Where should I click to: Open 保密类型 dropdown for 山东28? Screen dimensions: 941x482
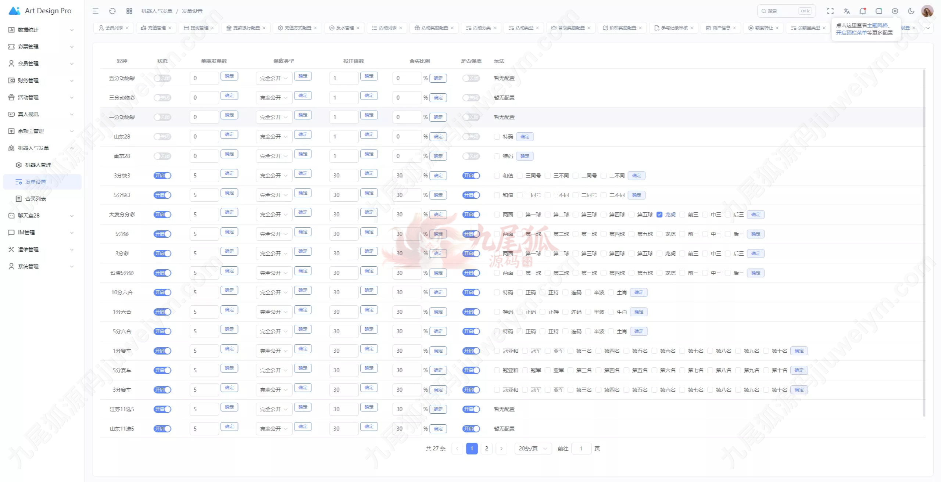click(274, 137)
